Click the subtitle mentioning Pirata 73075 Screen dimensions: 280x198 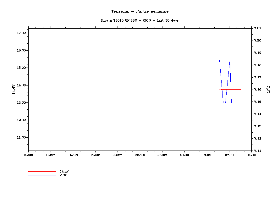coord(140,20)
